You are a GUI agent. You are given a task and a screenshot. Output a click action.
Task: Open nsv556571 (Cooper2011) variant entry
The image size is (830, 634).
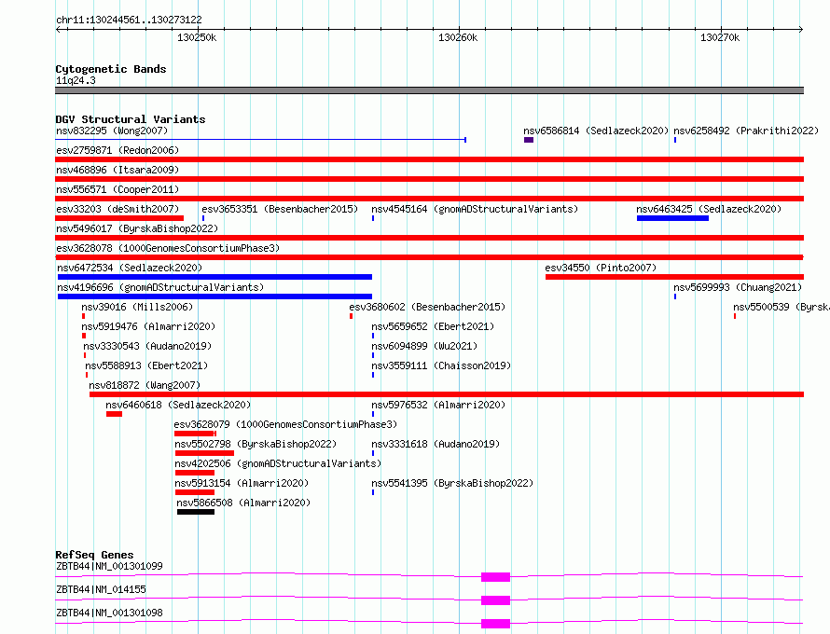[x=118, y=189]
